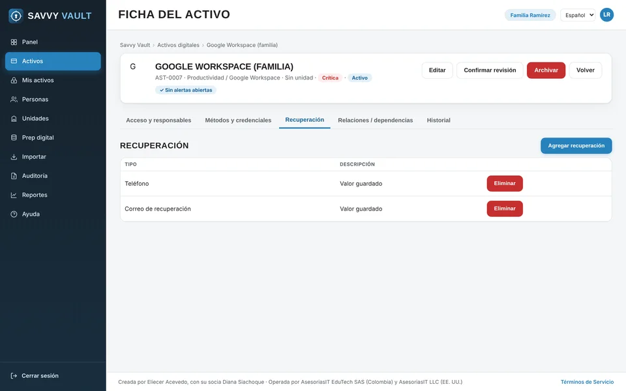Click the Panel grid icon in sidebar
Viewport: 626px width, 391px height.
(x=14, y=42)
